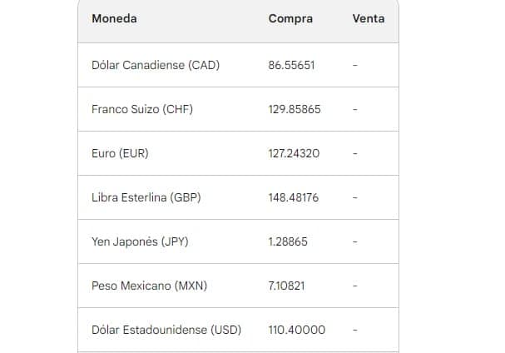Select the Libra Esterlina (GBP) row label
The image size is (505, 353).
coord(146,197)
